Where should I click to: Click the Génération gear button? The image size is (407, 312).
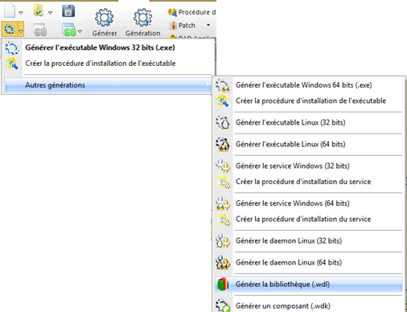coord(142,23)
